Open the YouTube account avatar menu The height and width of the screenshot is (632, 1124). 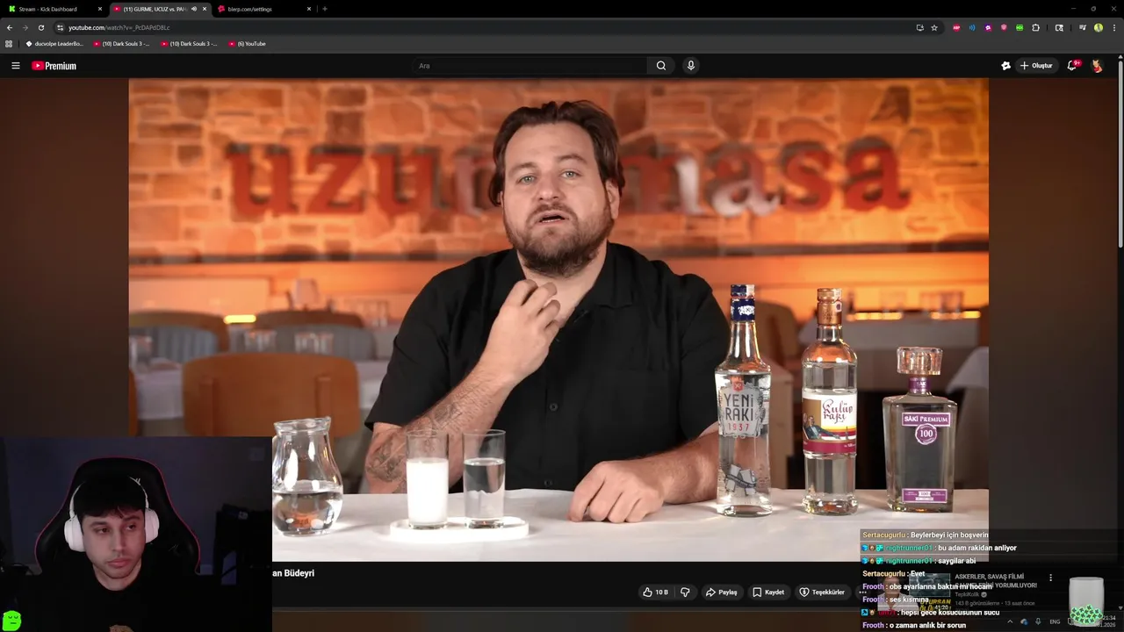(1097, 66)
